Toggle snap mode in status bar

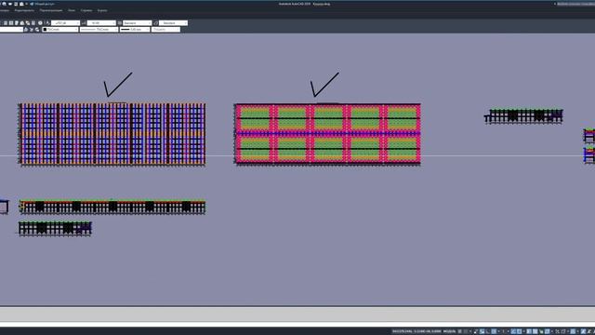465,331
